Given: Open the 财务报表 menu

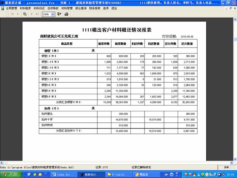Looking at the screenshot, I should coord(95,8).
